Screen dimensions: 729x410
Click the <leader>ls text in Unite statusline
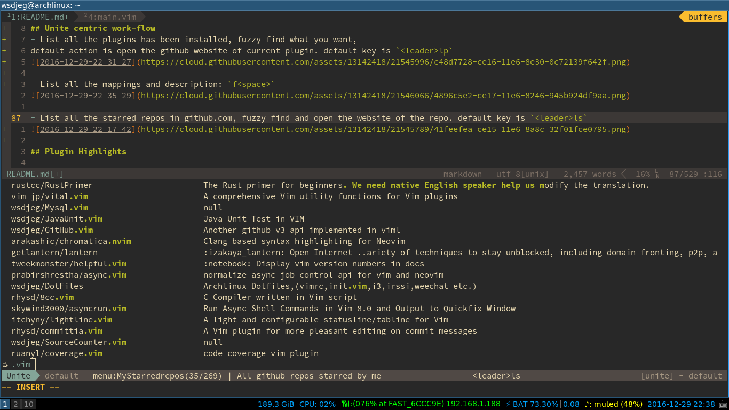496,376
